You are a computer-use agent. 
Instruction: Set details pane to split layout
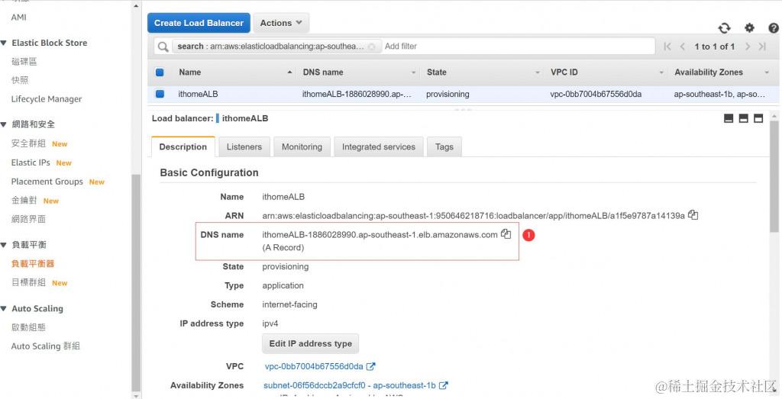[744, 118]
